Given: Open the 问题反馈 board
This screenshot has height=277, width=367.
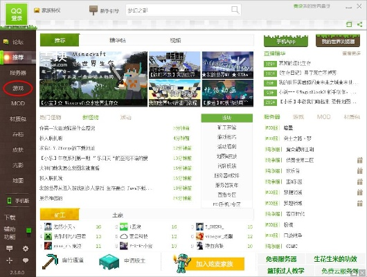Looking at the screenshot, I should tap(226, 166).
